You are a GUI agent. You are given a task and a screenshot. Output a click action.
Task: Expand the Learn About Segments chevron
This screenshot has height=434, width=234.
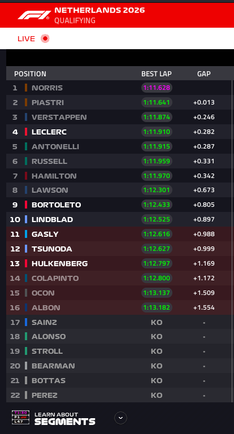(120, 418)
